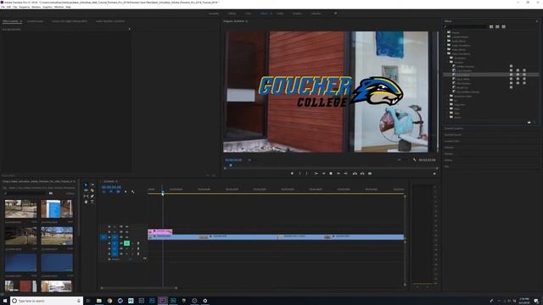Select the highlighted Dip to Black transition

490,75
